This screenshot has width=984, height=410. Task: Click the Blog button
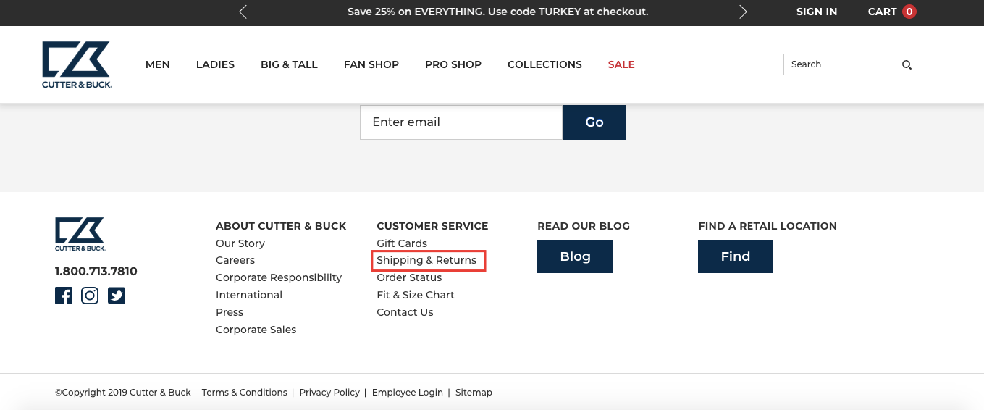point(575,256)
